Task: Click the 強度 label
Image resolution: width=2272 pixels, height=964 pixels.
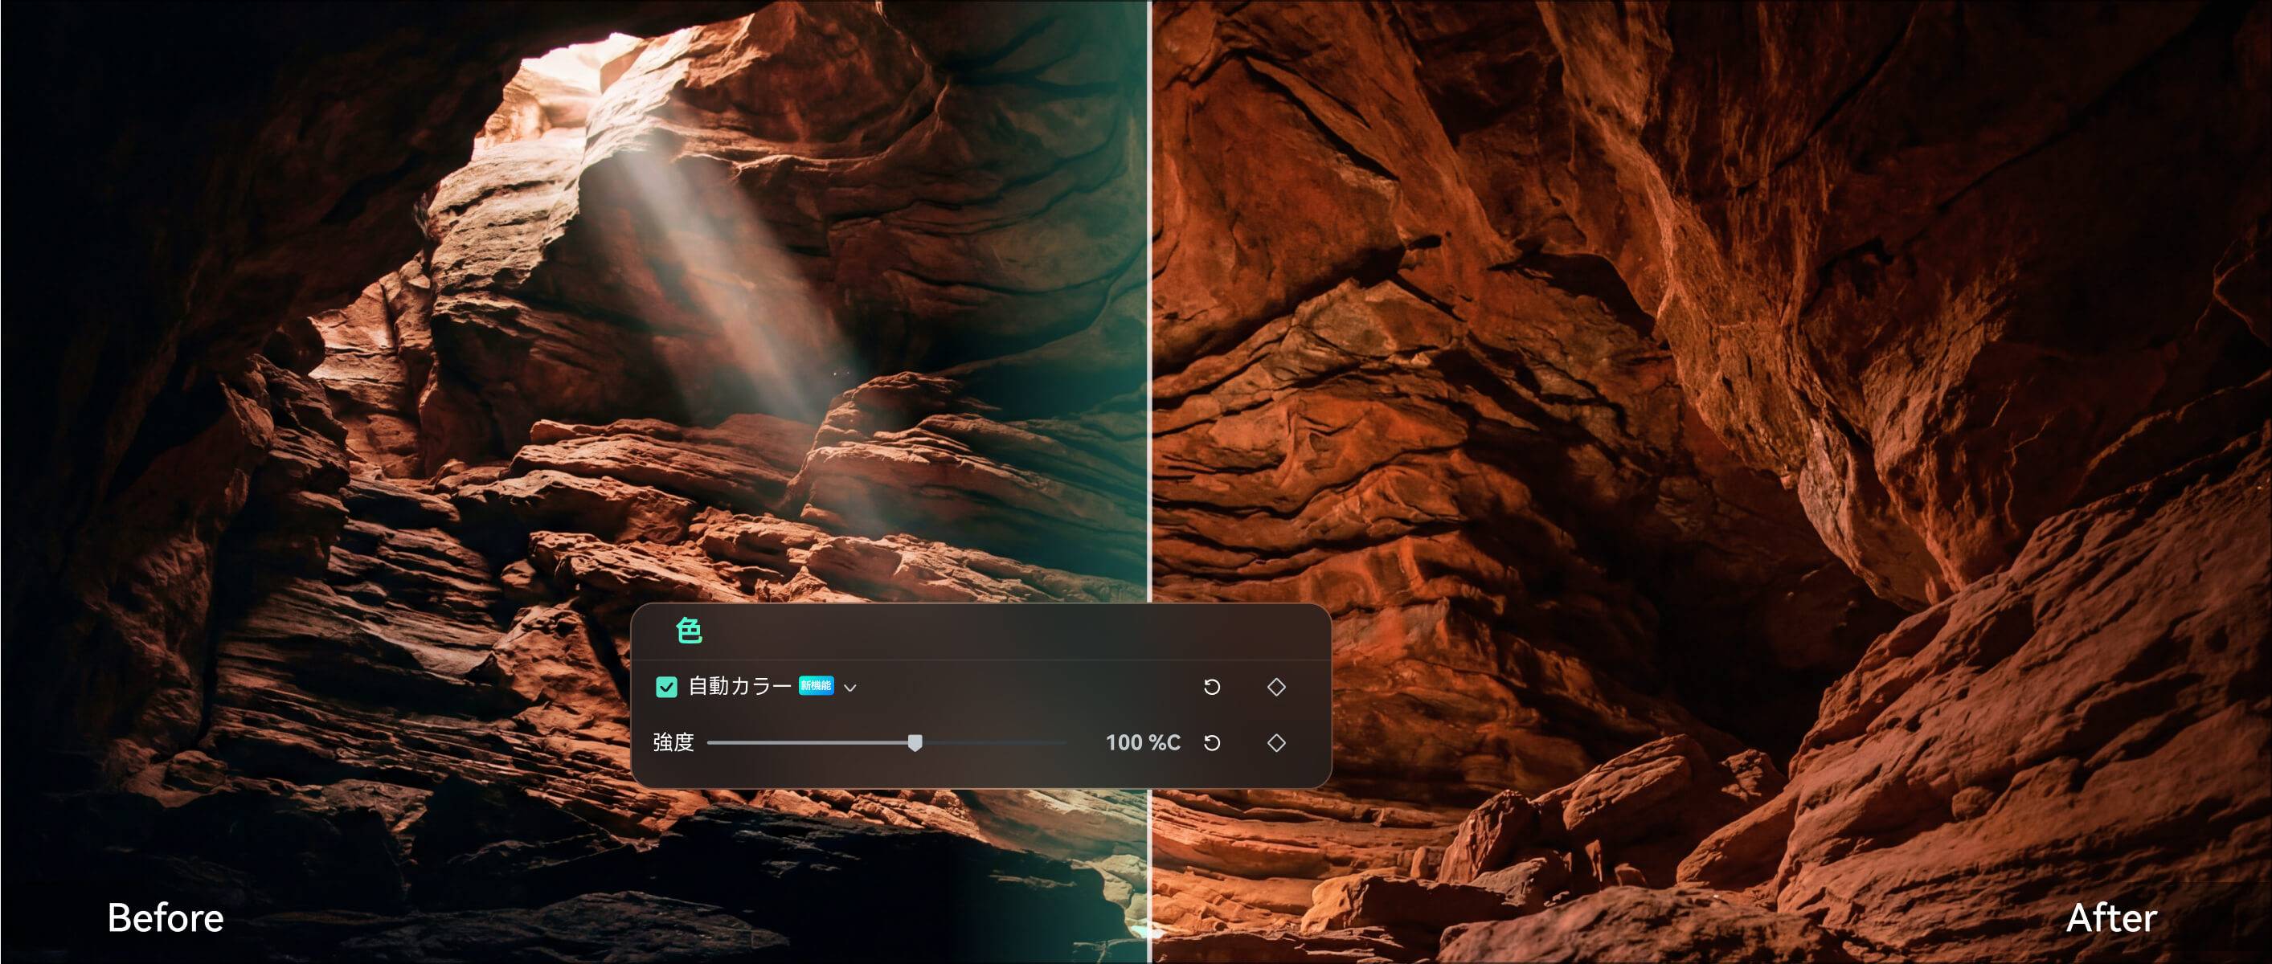Action: pyautogui.click(x=673, y=742)
